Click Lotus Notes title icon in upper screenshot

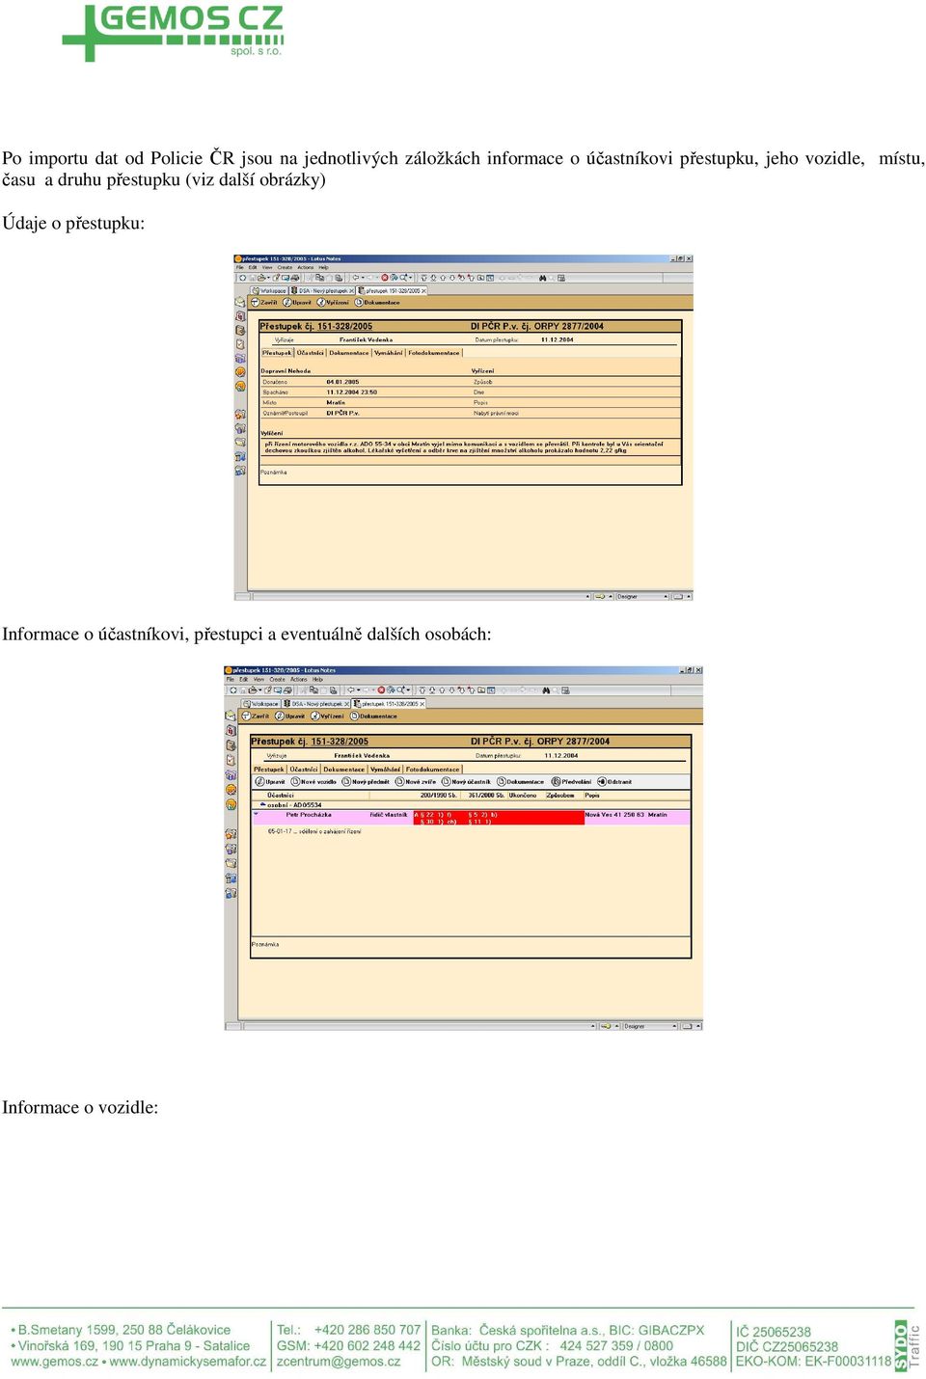[238, 258]
